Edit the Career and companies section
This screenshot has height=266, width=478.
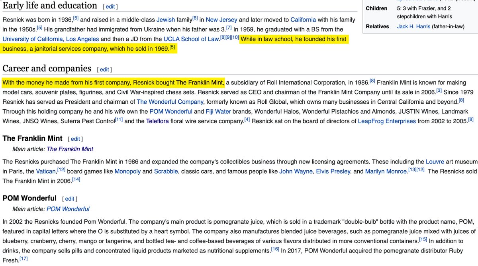pos(104,69)
